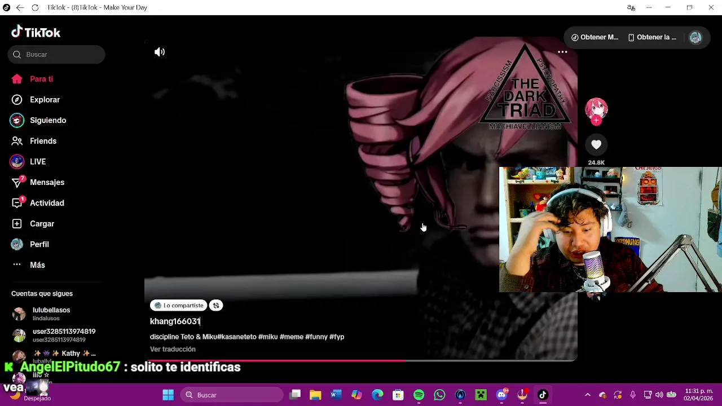Click the Lo compartiste badge
Screen dimensions: 722x406
(x=179, y=306)
